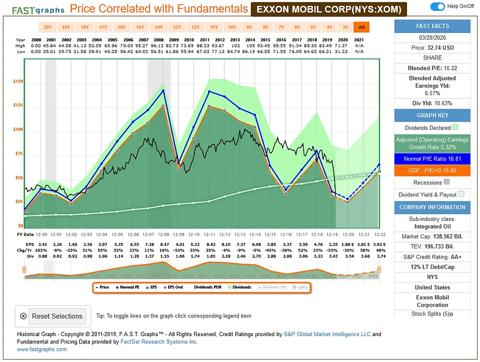Select the 7Y time range tab
The width and height of the screenshot is (480, 362).
tap(281, 27)
